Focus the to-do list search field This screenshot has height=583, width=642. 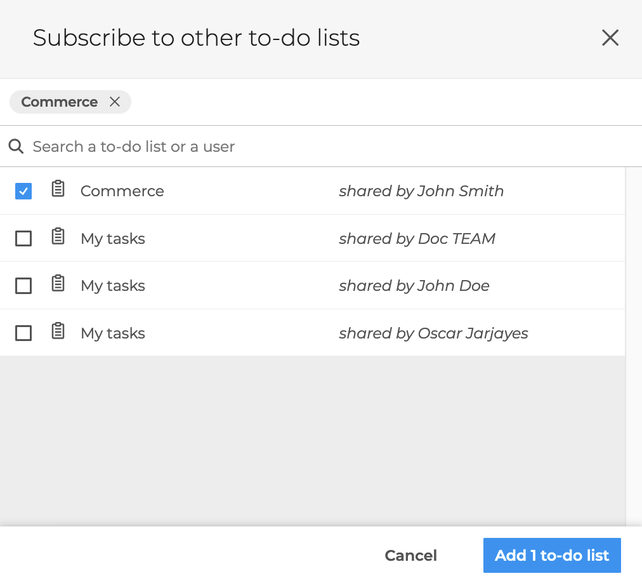(317, 147)
